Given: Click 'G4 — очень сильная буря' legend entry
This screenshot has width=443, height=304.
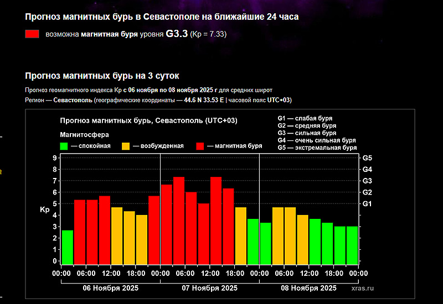Looking at the screenshot, I should point(317,140).
